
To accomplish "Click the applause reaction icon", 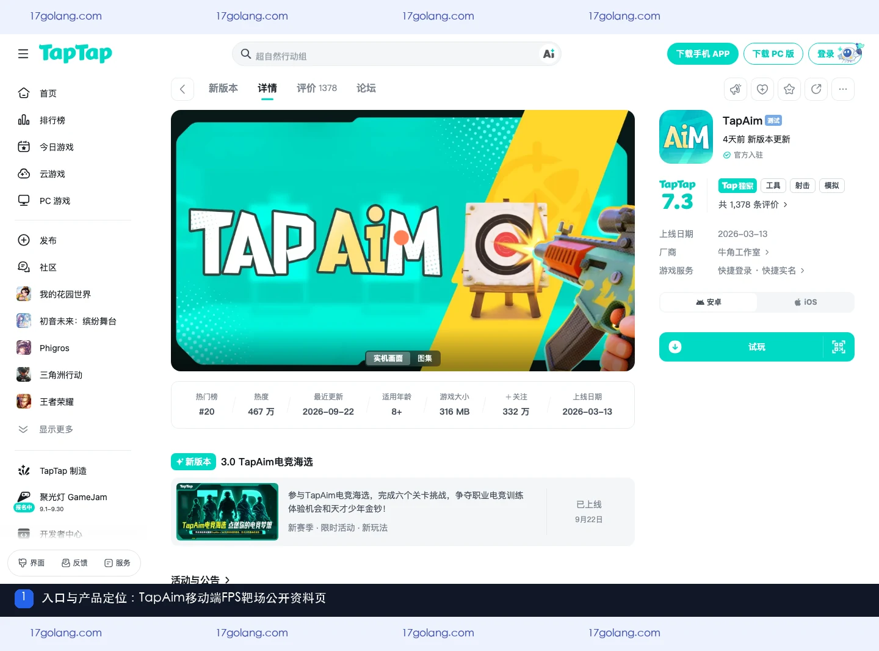I will (736, 89).
